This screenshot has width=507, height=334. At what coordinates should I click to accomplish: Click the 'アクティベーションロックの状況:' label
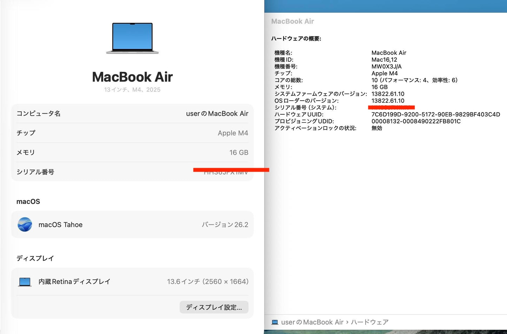pos(315,128)
